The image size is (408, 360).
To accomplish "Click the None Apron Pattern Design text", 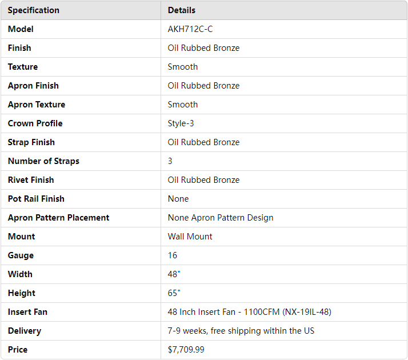I will coord(221,218).
